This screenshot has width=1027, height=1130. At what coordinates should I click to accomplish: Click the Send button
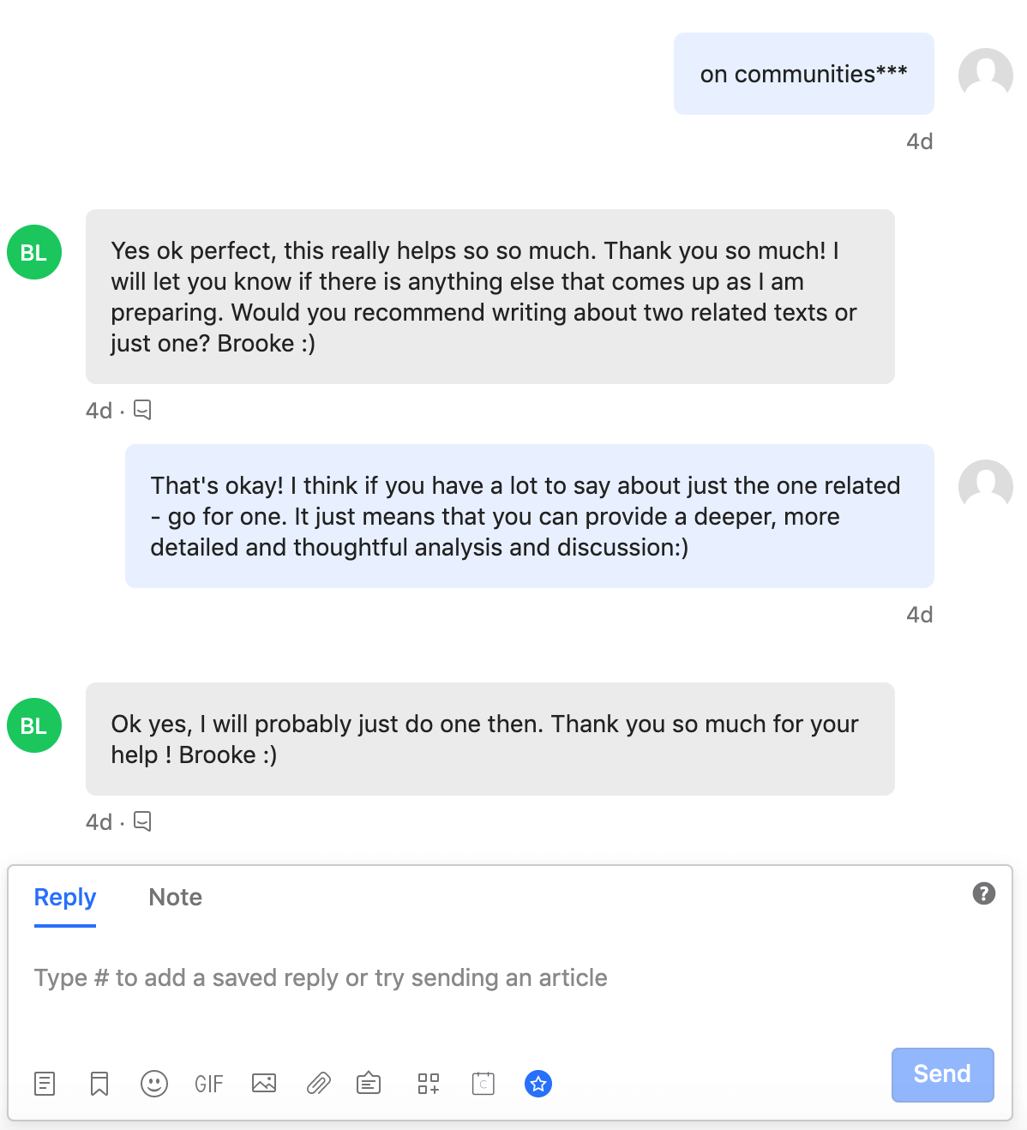click(942, 1074)
